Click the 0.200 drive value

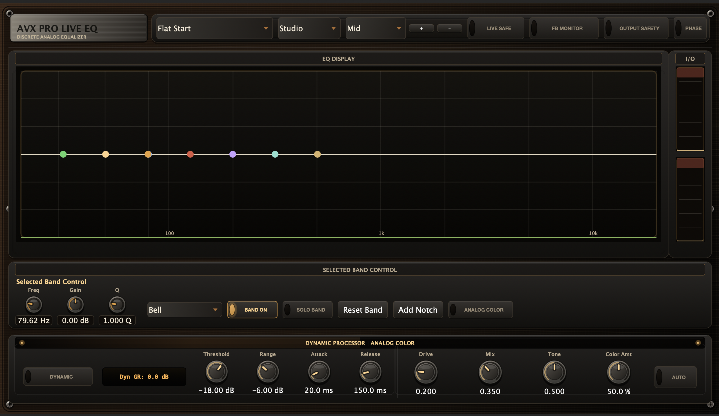[426, 392]
